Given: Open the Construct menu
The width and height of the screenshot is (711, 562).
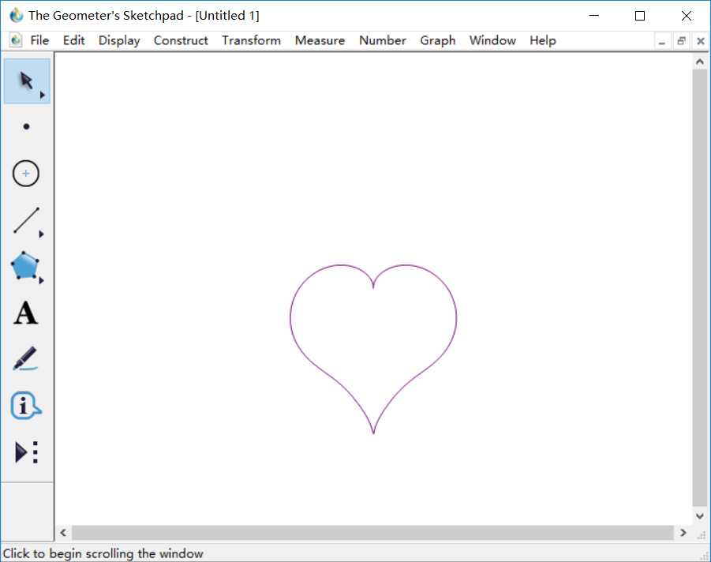Looking at the screenshot, I should (181, 40).
